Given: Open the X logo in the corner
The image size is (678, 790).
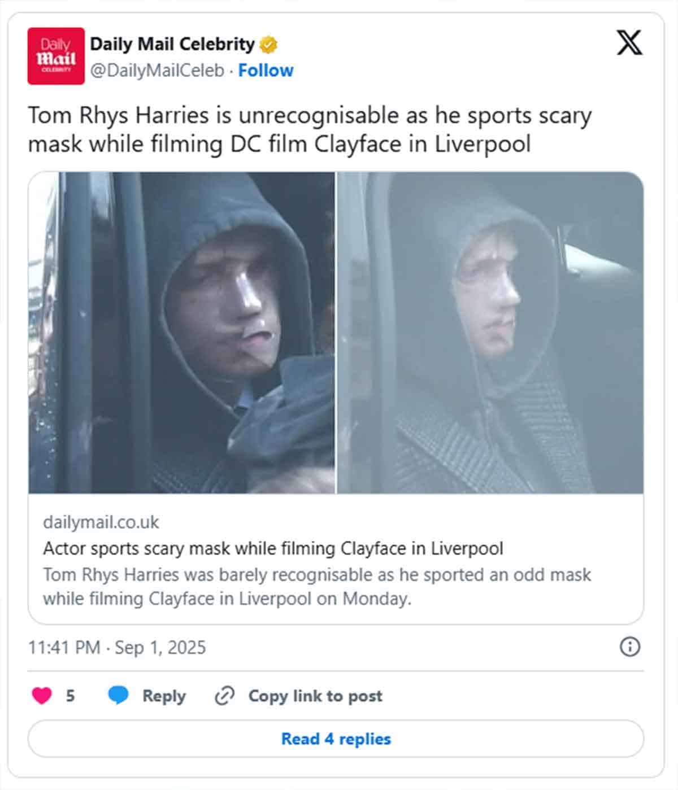Looking at the screenshot, I should pos(629,43).
